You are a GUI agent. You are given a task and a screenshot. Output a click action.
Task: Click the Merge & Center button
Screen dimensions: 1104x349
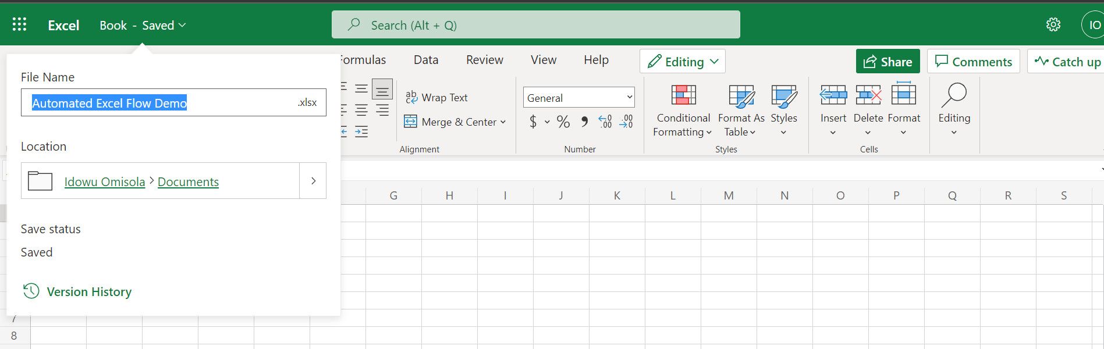point(450,122)
